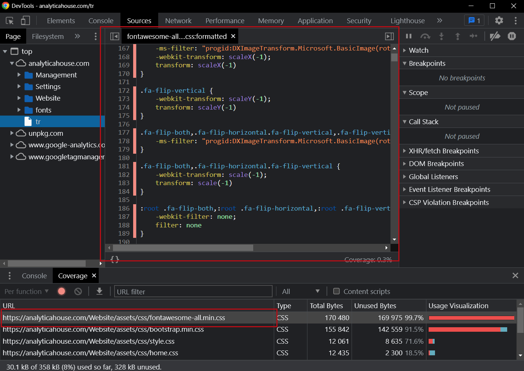The width and height of the screenshot is (524, 371).
Task: Switch to the Filesystem navigator tab
Action: pos(48,36)
